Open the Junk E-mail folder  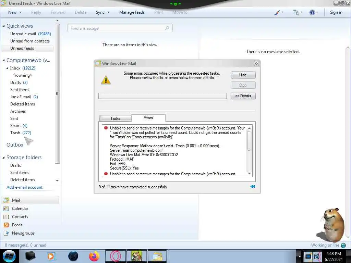click(x=24, y=97)
